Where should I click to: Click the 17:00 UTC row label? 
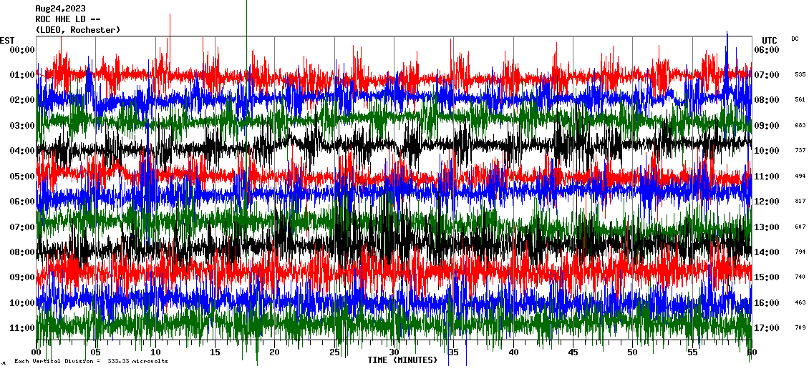coord(766,328)
